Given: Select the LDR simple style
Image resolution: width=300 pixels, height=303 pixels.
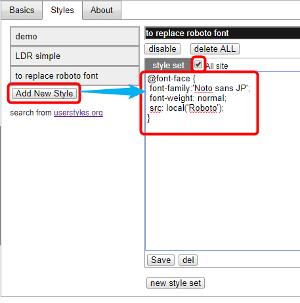Looking at the screenshot, I should [75, 56].
